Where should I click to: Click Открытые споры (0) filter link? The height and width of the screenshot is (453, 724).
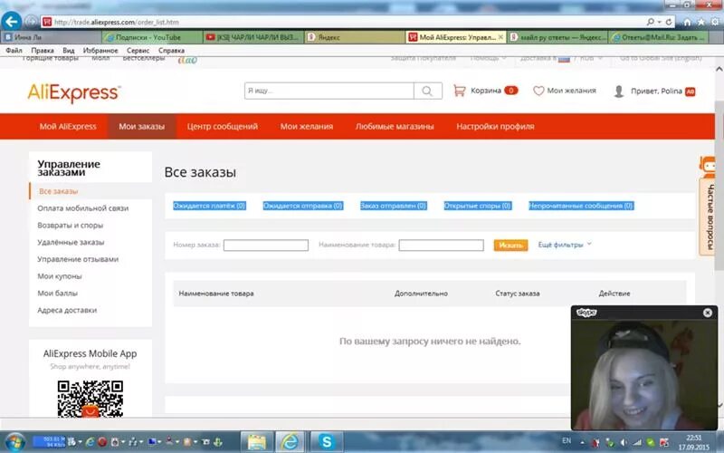tap(478, 206)
